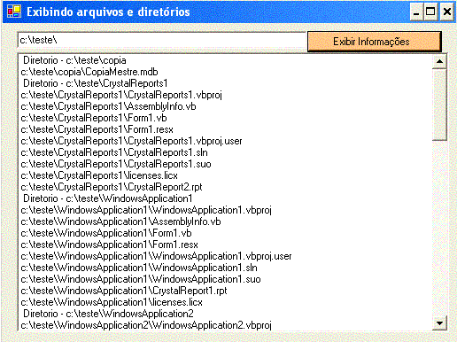Close the Exibindo arquivos e diretórios window

tap(447, 12)
